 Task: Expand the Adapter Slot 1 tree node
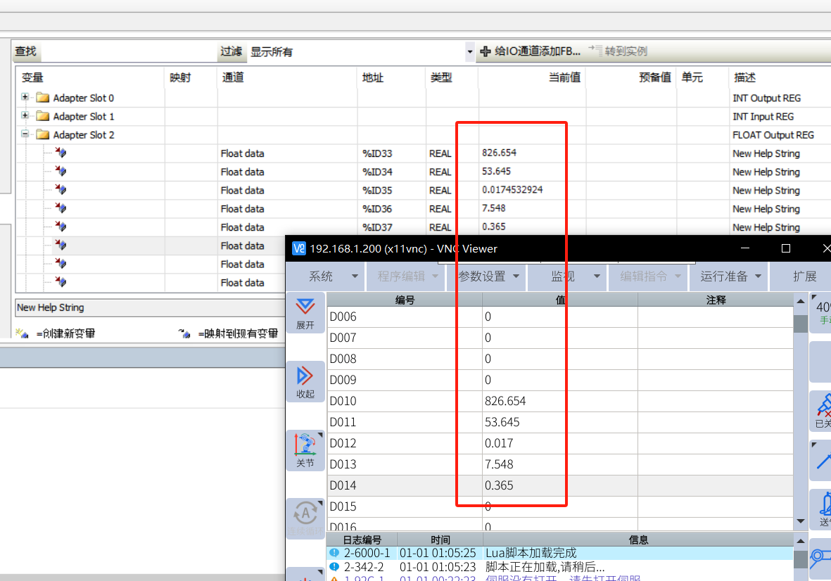tap(25, 116)
